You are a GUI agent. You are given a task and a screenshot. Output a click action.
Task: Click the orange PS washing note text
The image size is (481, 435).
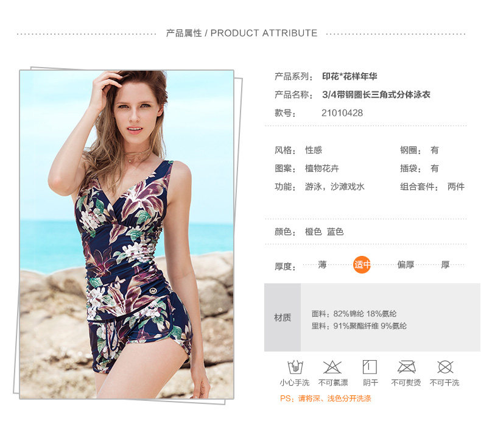tap(326, 398)
